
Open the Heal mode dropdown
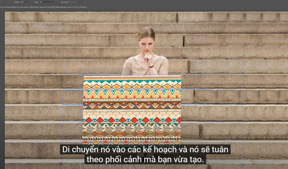pos(47,2)
